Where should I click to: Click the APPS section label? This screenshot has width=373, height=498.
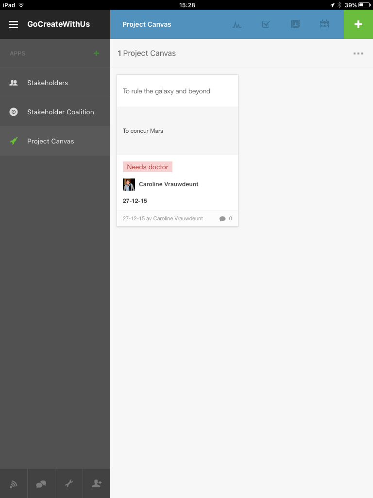[x=17, y=53]
